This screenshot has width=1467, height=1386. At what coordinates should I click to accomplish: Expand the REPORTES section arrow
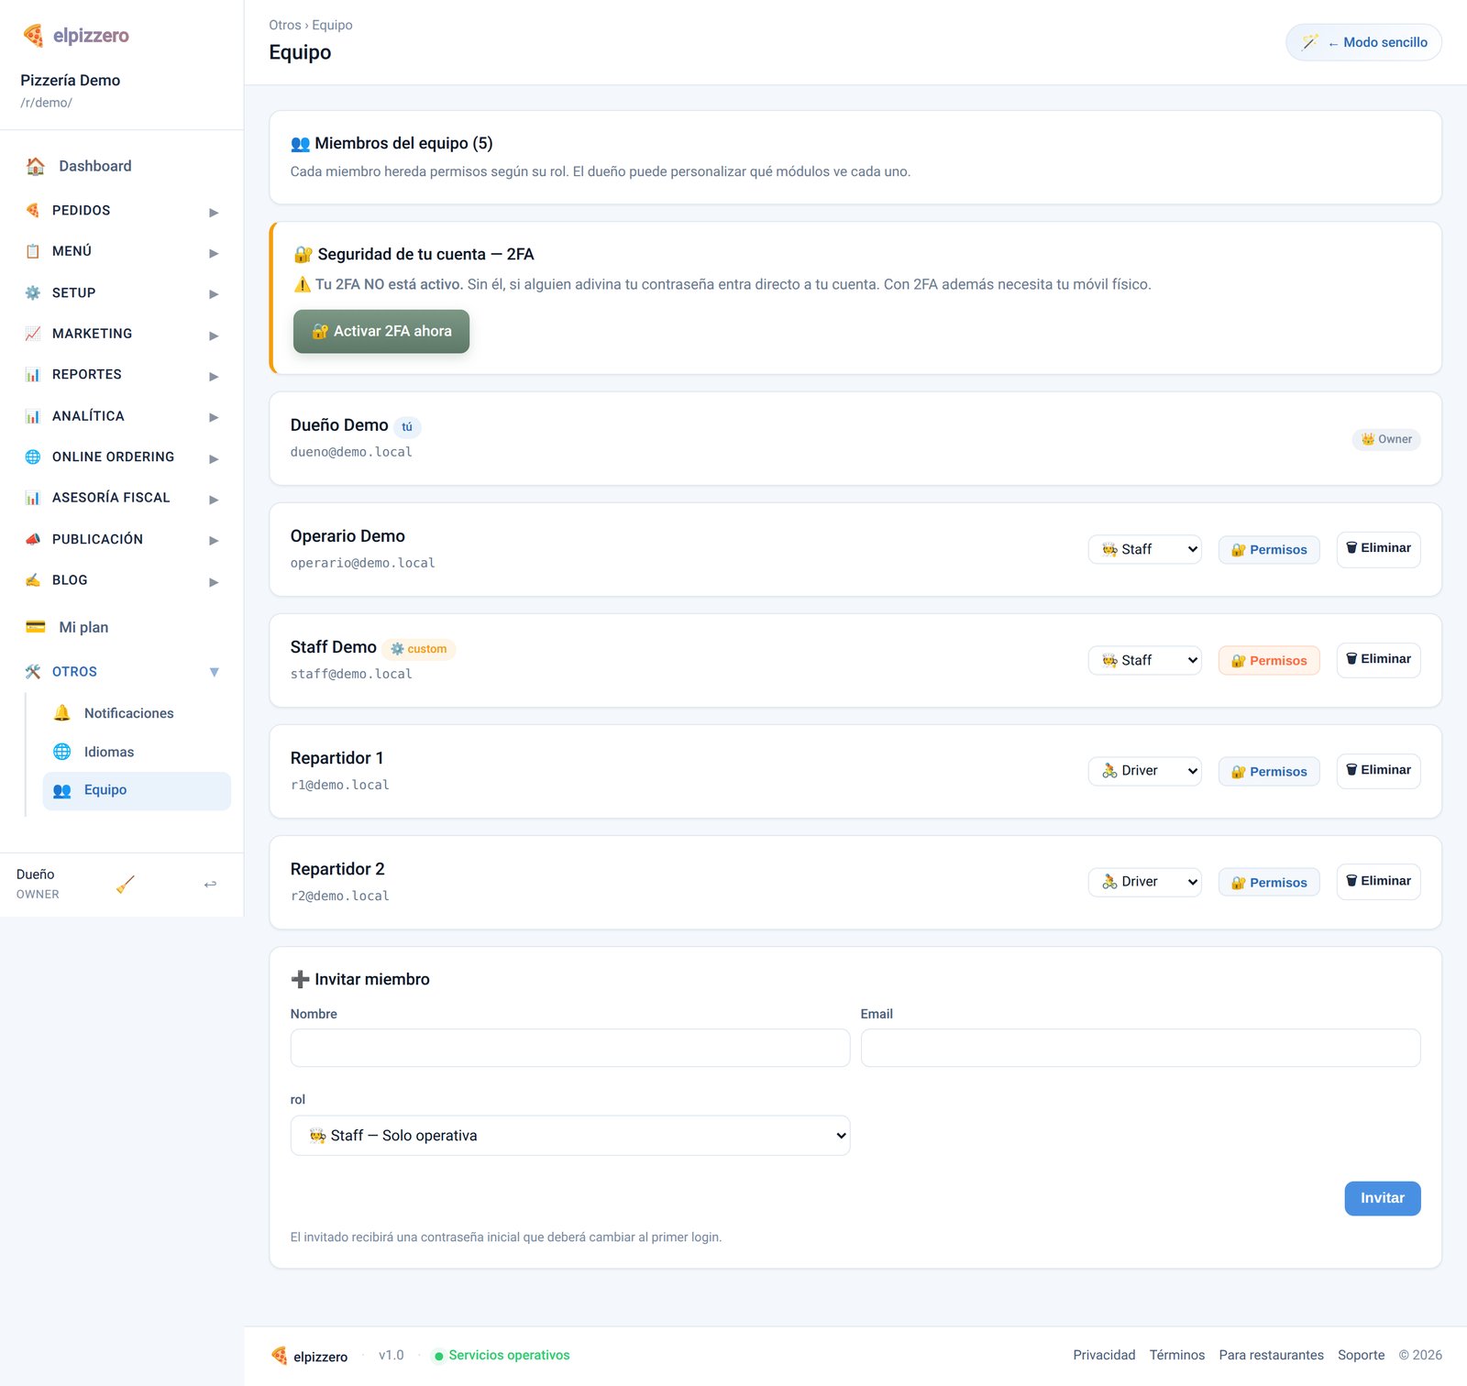(214, 377)
